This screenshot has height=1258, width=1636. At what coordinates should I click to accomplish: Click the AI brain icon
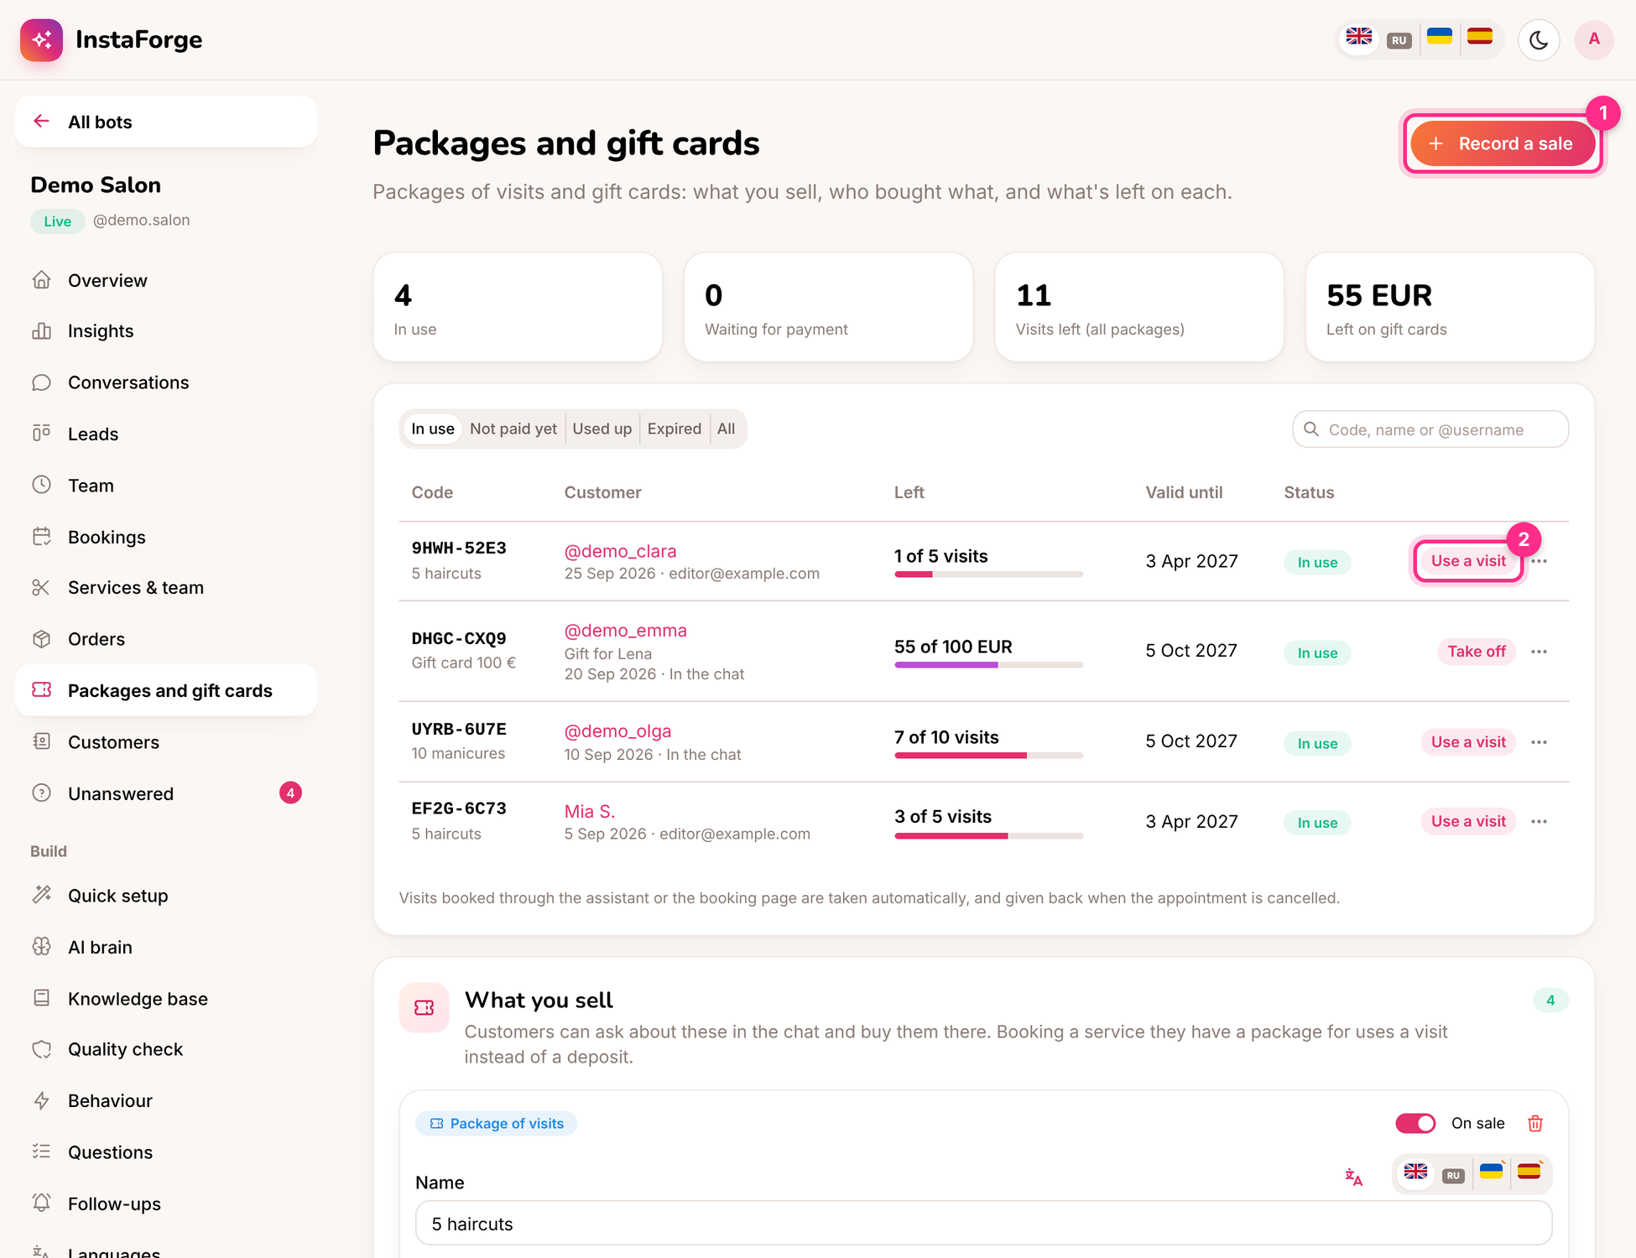41,946
